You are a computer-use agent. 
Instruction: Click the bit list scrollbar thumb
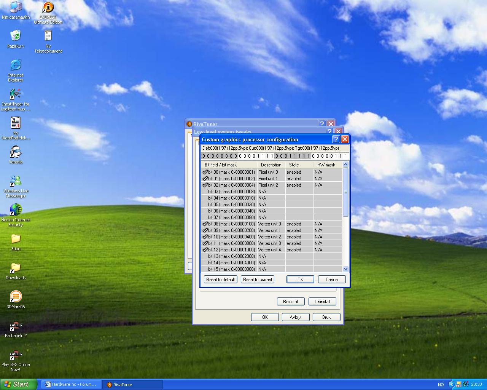coord(345,192)
